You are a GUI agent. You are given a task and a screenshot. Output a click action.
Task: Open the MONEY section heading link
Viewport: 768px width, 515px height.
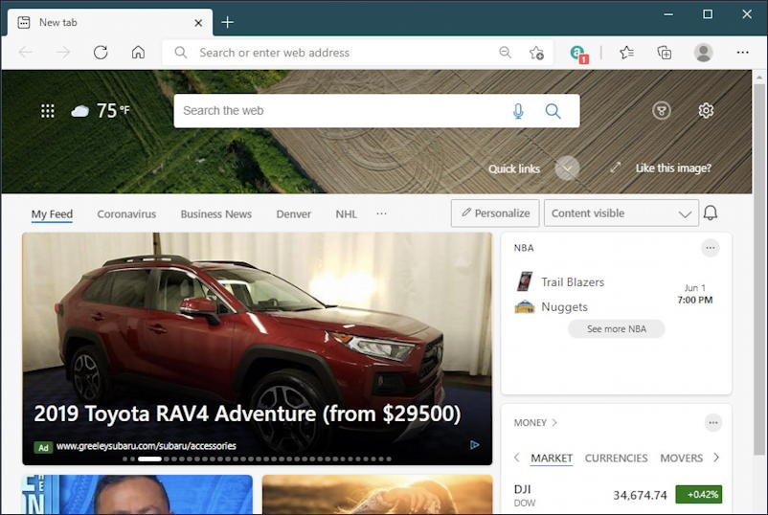[x=535, y=422]
